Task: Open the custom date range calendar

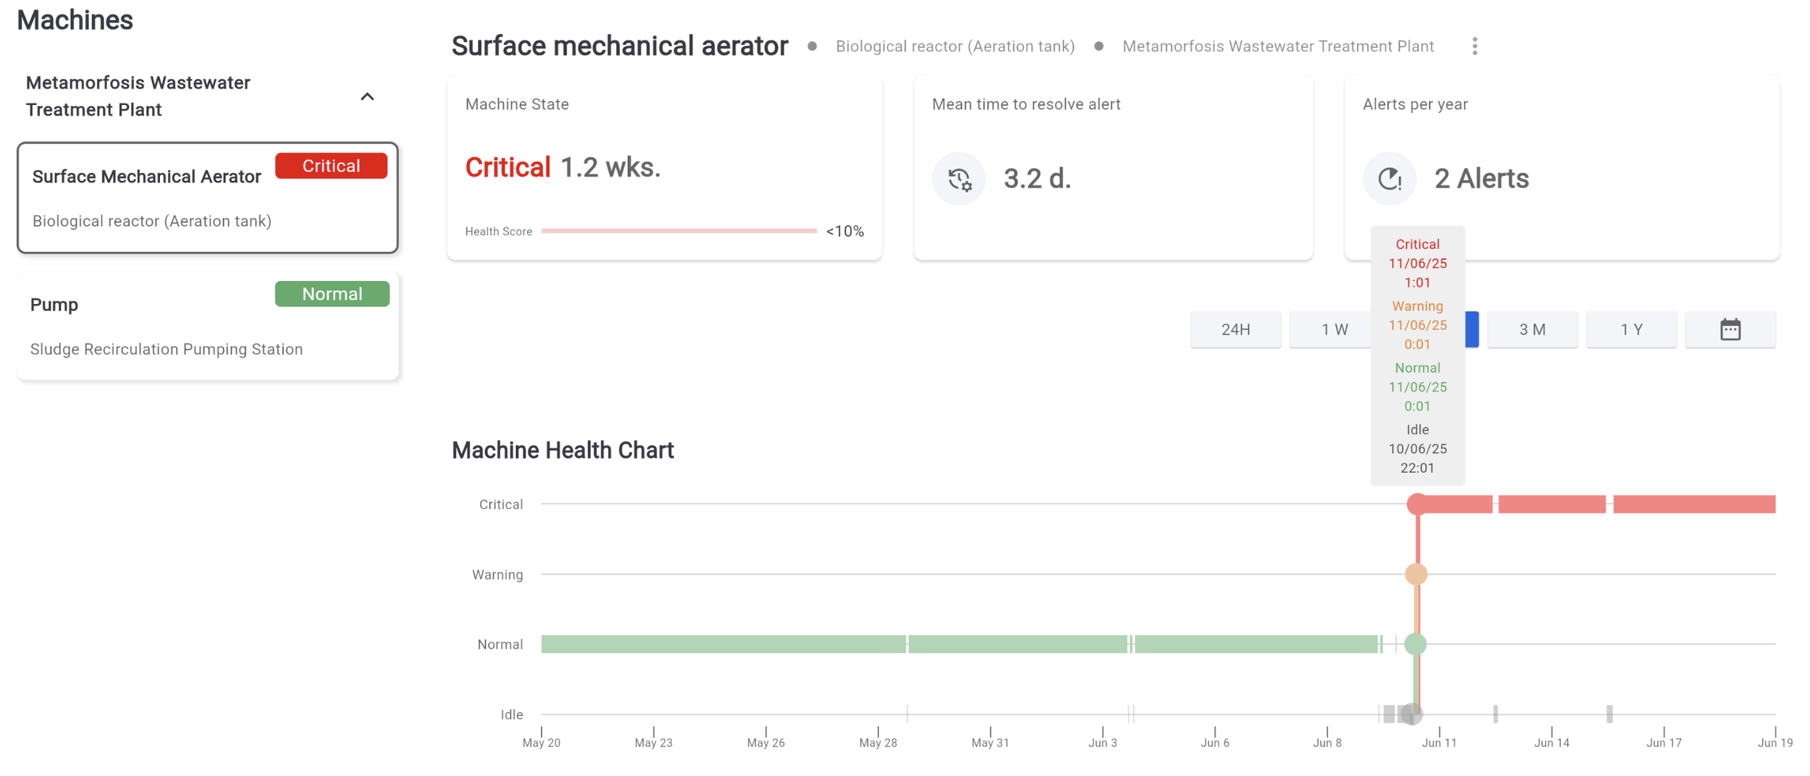Action: click(x=1730, y=329)
